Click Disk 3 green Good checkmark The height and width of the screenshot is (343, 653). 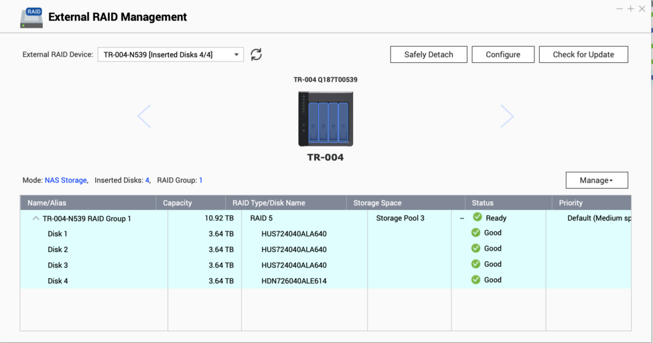click(476, 264)
